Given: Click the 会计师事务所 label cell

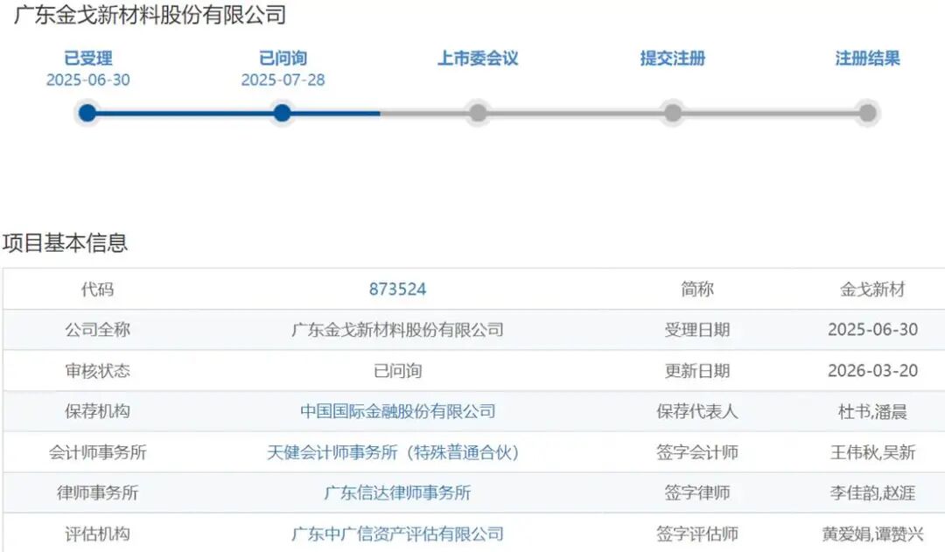Looking at the screenshot, I should 97,452.
